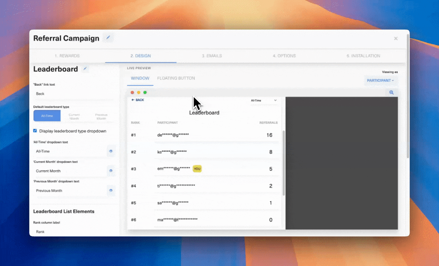
Task: Toggle eye icon for Current Month dropdown text
Action: click(111, 171)
